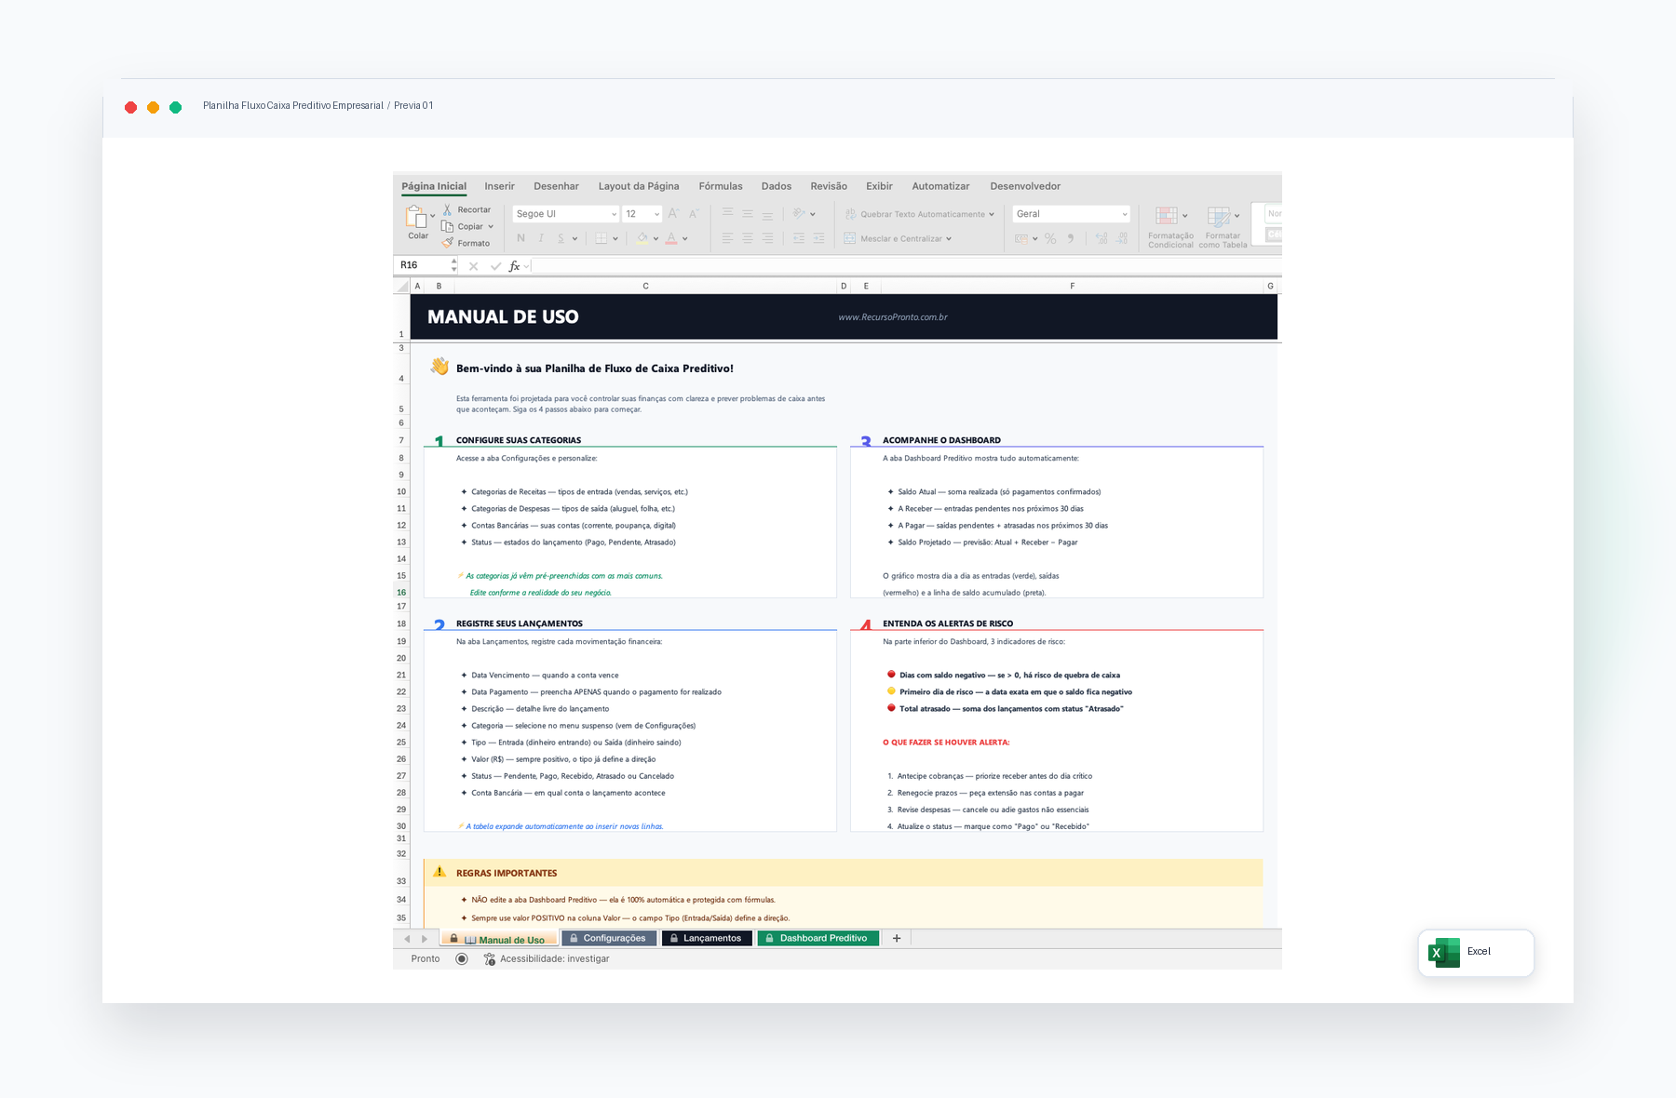This screenshot has width=1676, height=1098.
Task: Open the Inserir ribbon tab
Action: 499,186
